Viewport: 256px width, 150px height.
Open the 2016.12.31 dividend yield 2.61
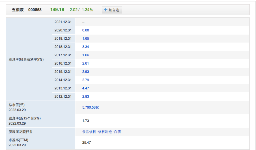85,63
